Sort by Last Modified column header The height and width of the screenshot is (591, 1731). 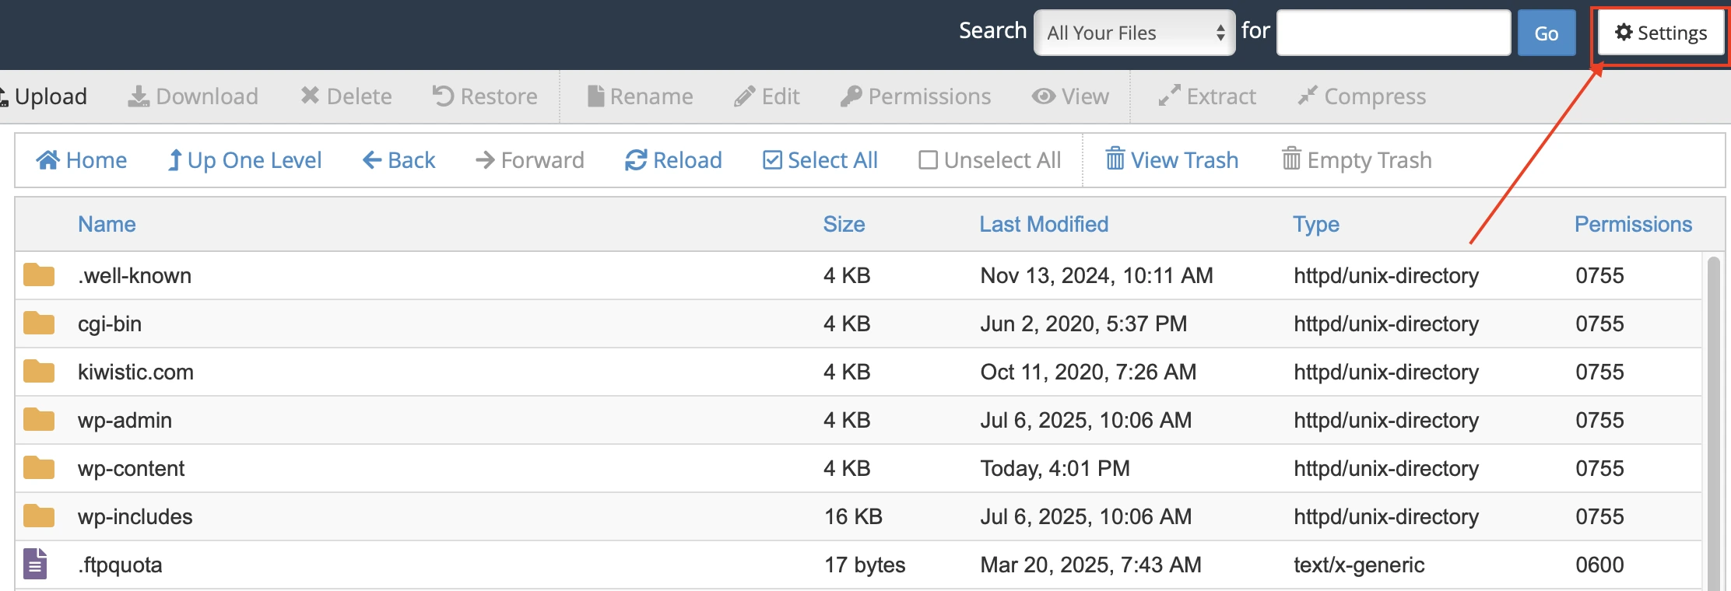(x=1044, y=224)
